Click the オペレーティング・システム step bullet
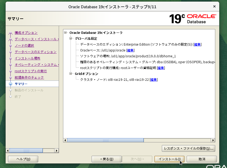 pyautogui.click(x=10, y=65)
